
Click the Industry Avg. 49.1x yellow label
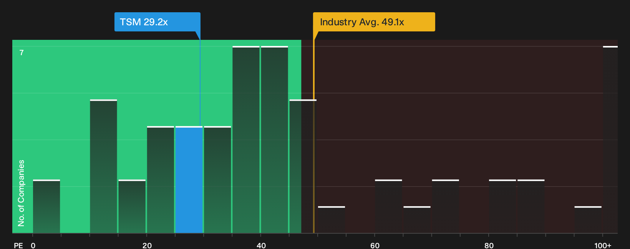[374, 22]
